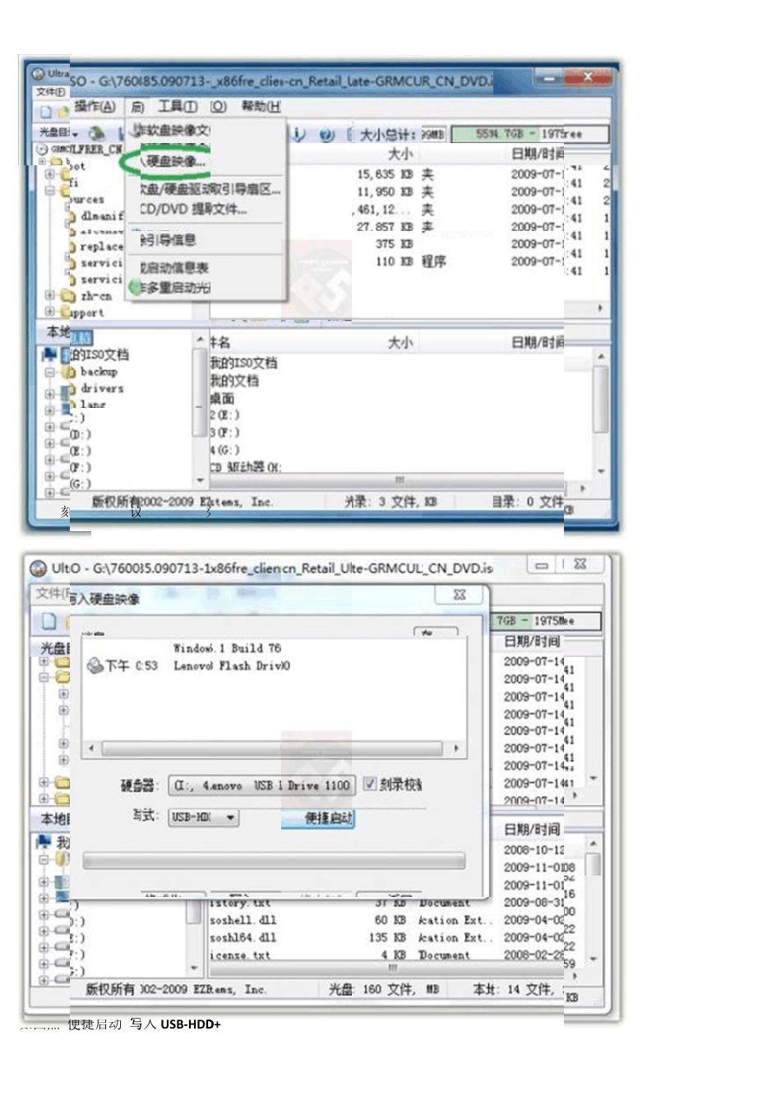Click the 大小 header above the 我的ISO文档 row
The height and width of the screenshot is (1105, 781).
[400, 342]
